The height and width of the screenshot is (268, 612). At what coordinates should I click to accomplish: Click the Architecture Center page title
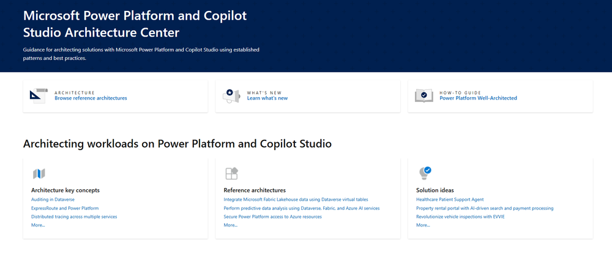click(x=135, y=24)
